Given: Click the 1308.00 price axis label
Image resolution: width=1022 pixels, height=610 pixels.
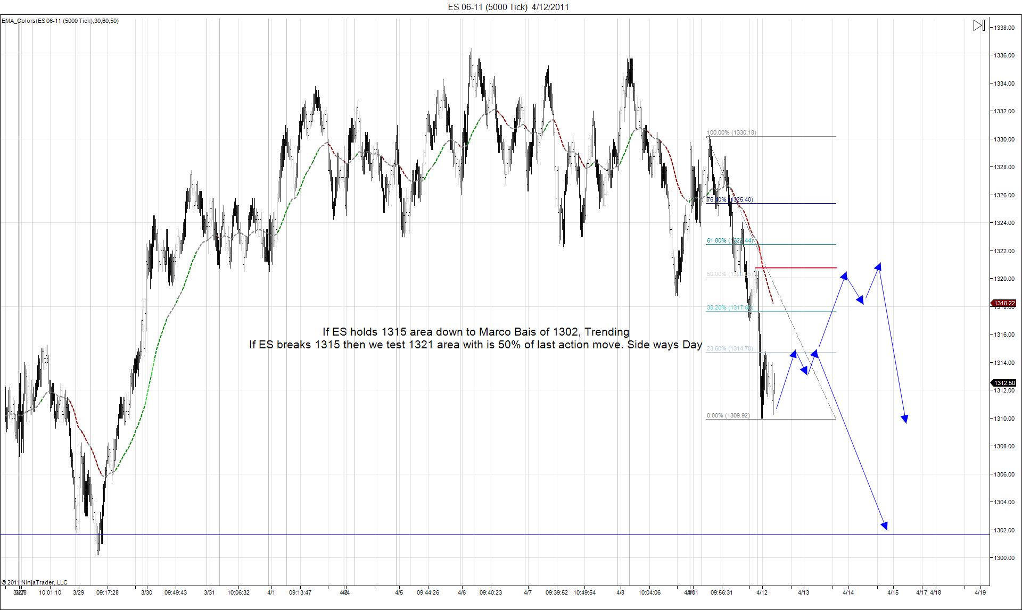Looking at the screenshot, I should tap(1004, 446).
